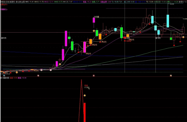Click the 13.84 price label at the right edge
The height and width of the screenshot is (122, 187).
click(x=185, y=19)
